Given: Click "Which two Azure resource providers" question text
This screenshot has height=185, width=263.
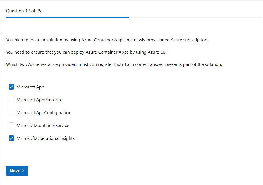Looking at the screenshot, I should pyautogui.click(x=65, y=64).
